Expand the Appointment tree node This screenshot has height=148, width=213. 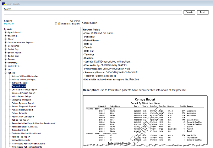point(6,32)
